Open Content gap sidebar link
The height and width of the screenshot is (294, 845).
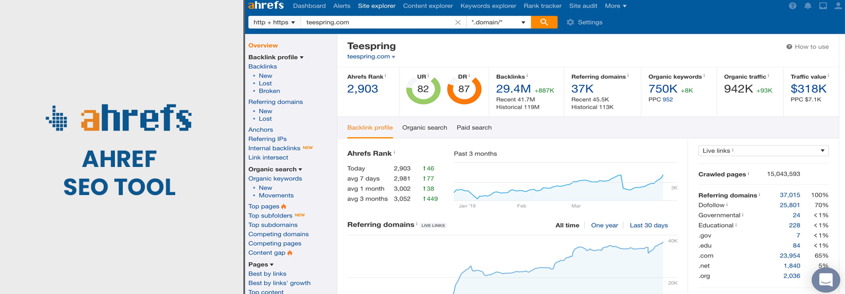tap(267, 253)
